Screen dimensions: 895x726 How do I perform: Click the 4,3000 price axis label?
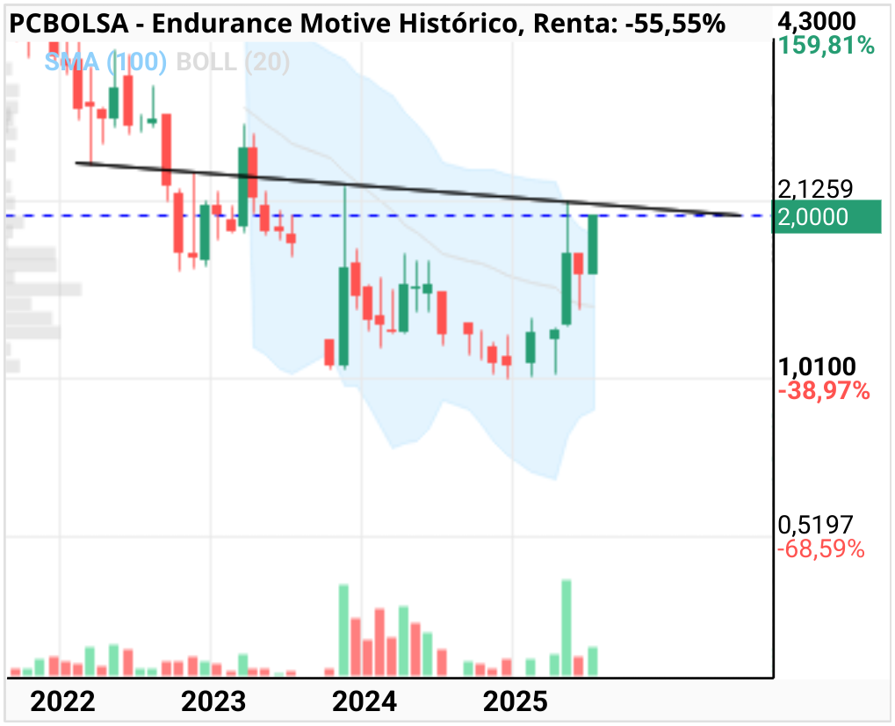[x=817, y=22]
